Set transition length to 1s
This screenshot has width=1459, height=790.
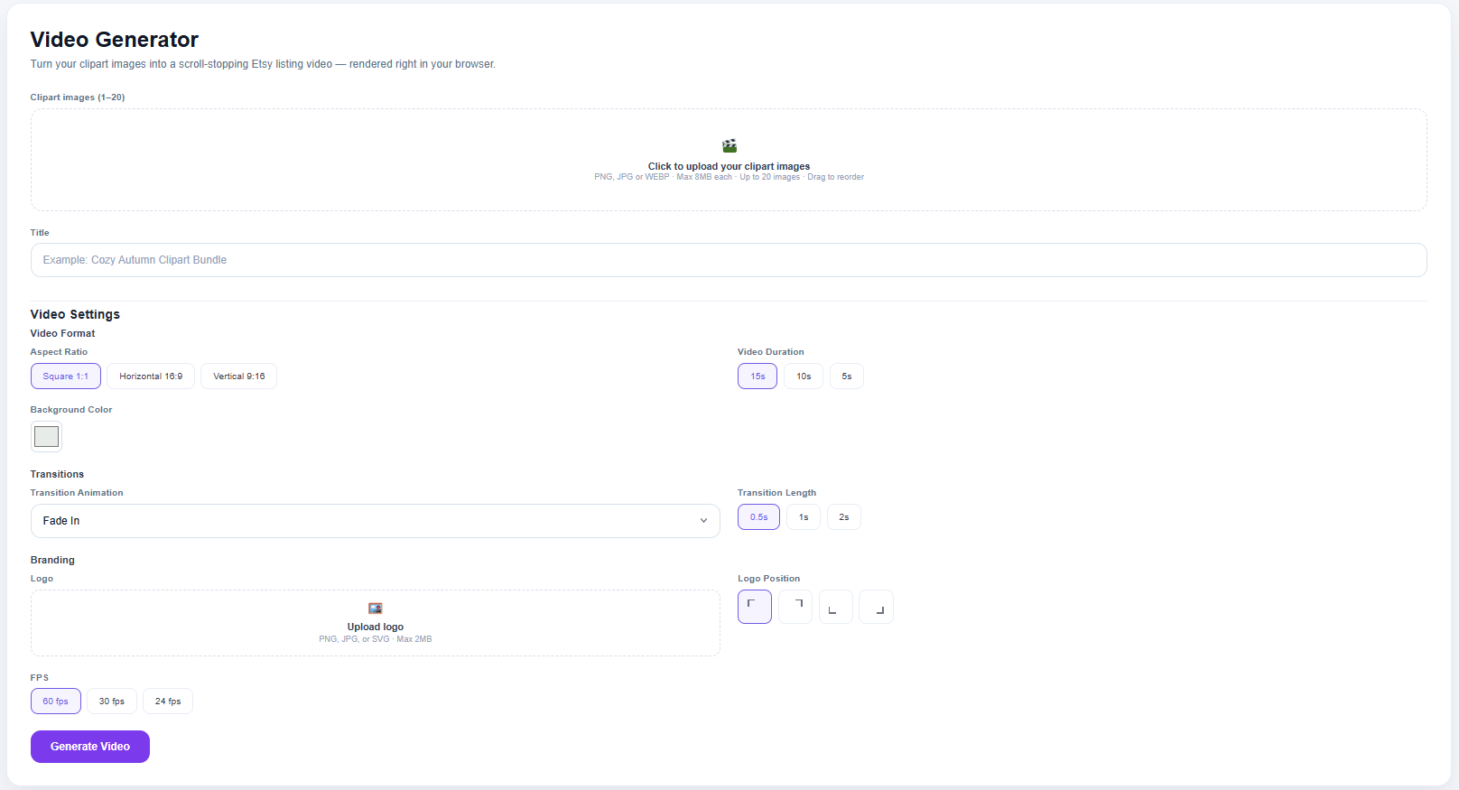coord(804,517)
